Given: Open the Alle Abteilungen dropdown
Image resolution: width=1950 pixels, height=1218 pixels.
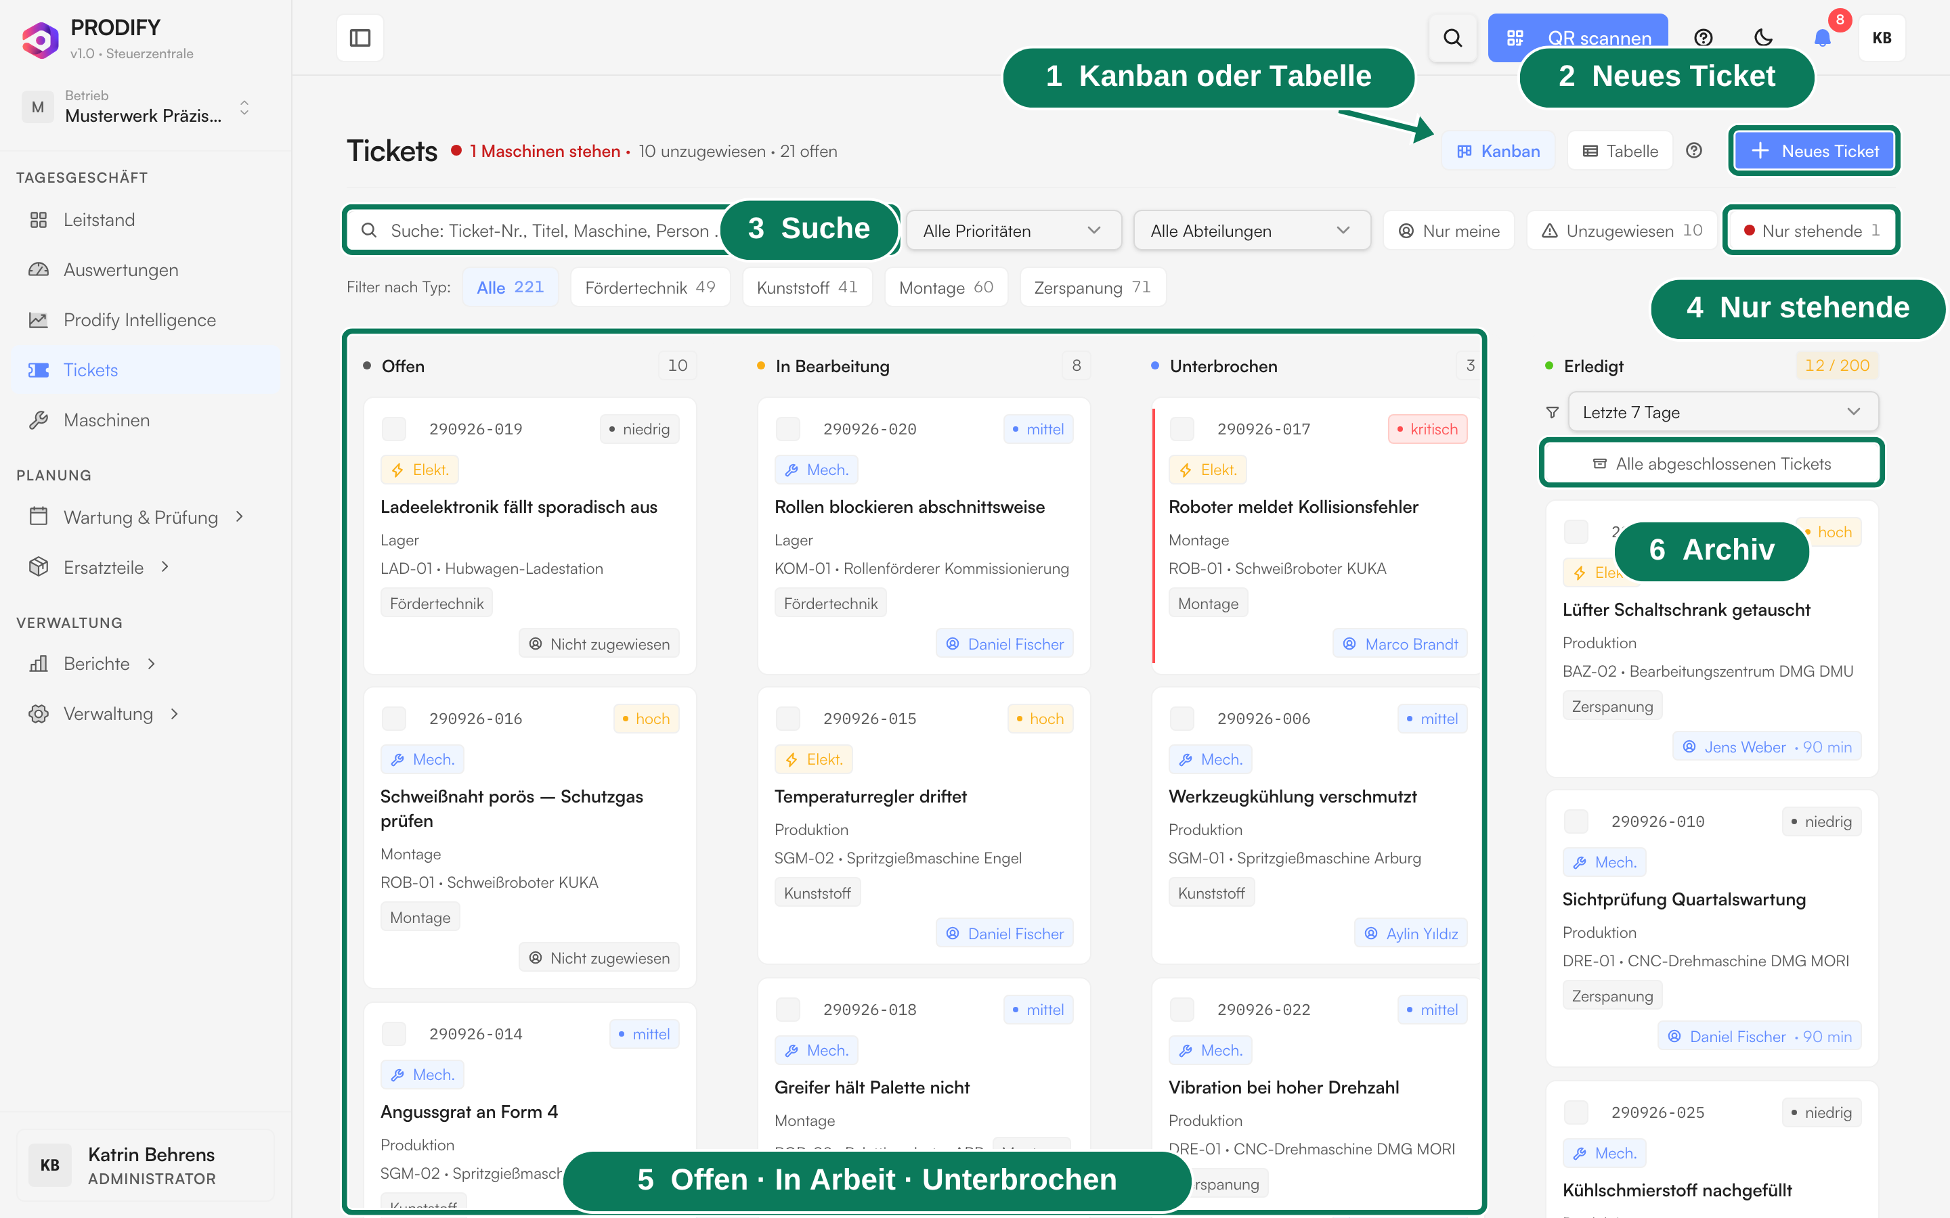Looking at the screenshot, I should tap(1251, 231).
